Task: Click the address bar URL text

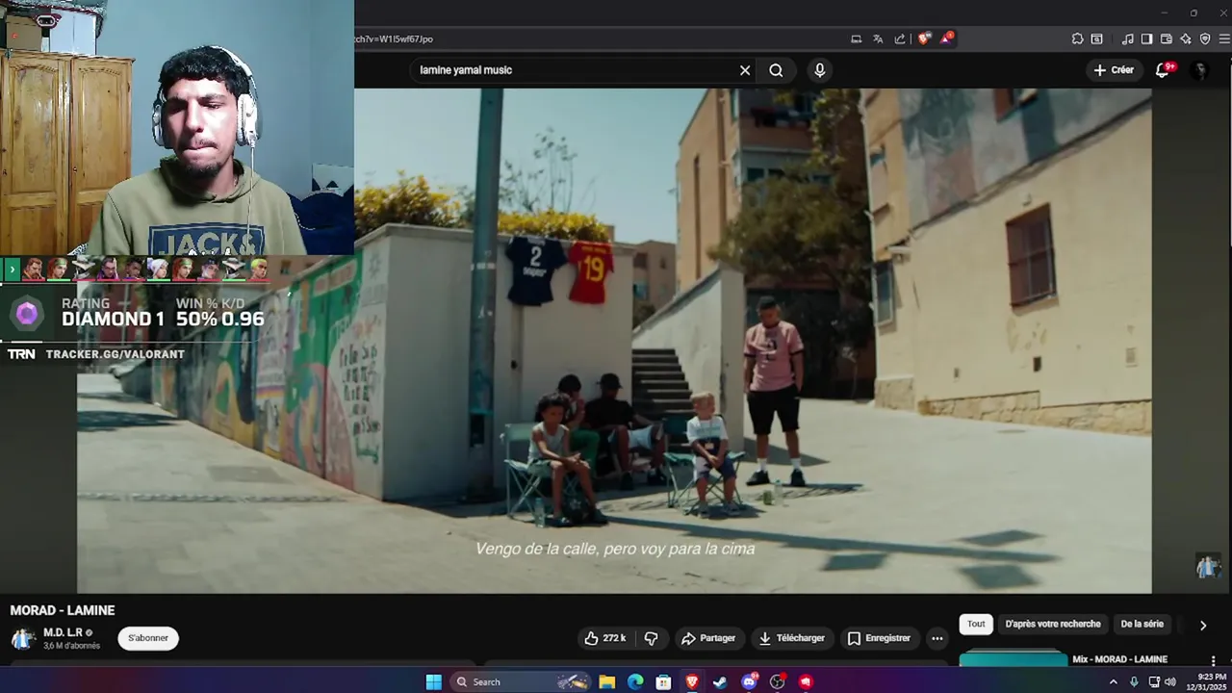Action: (394, 39)
